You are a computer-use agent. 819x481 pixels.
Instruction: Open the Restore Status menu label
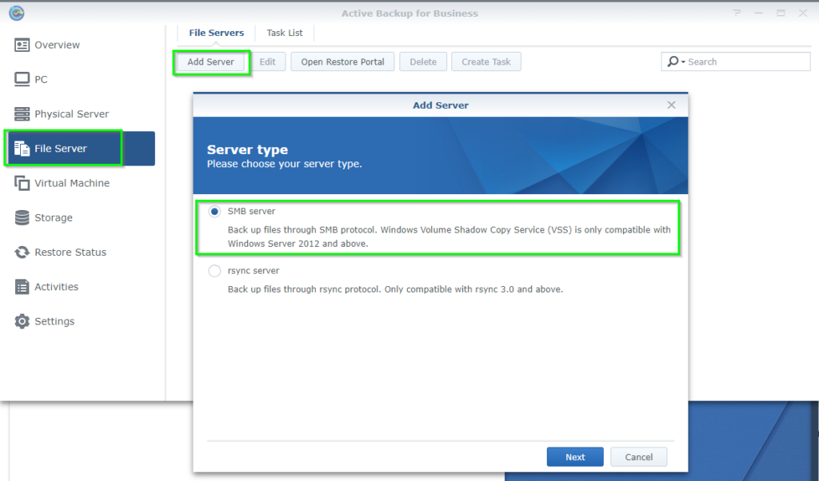70,252
